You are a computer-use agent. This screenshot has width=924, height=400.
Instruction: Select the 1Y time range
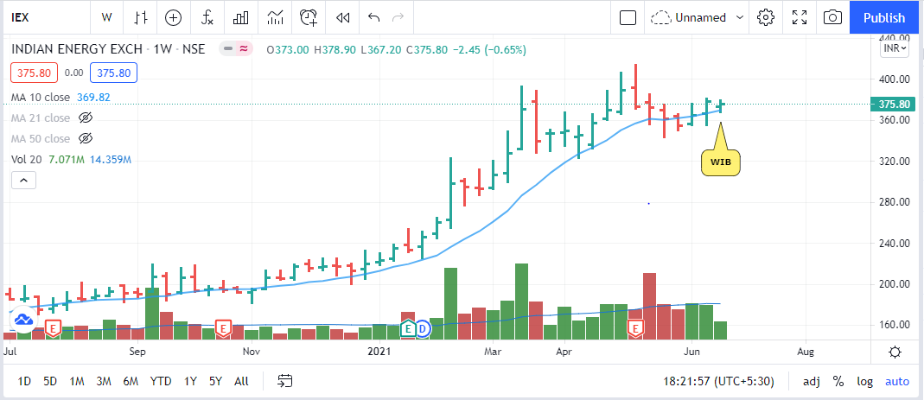pos(190,381)
